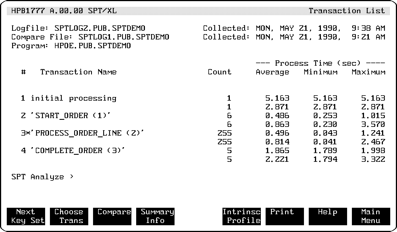Return to Main Menu softkey

pos(371,216)
